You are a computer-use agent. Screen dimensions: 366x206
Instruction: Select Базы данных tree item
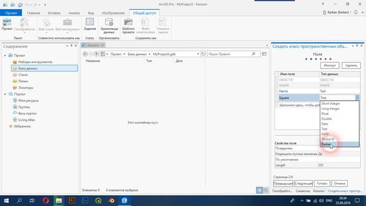point(45,68)
